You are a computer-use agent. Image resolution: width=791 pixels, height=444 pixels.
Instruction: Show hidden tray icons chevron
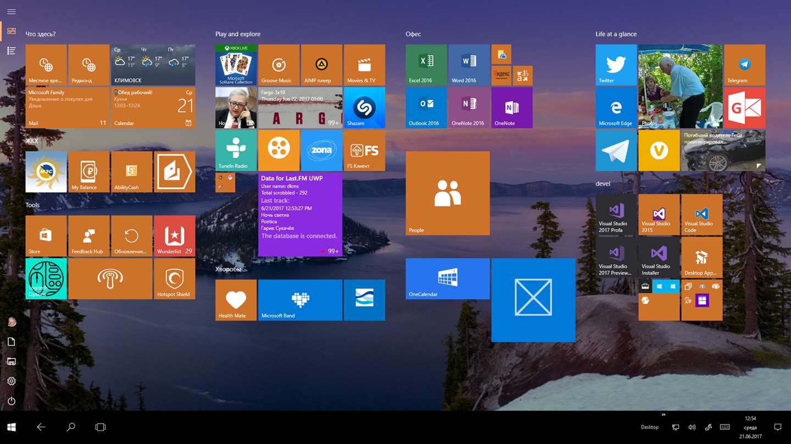[x=664, y=414]
